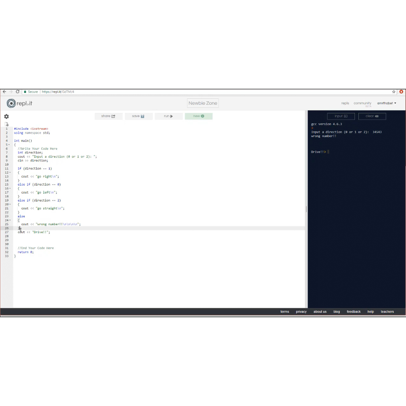Screen dimensions: 406x406
Task: Clear the console output
Action: (372, 116)
